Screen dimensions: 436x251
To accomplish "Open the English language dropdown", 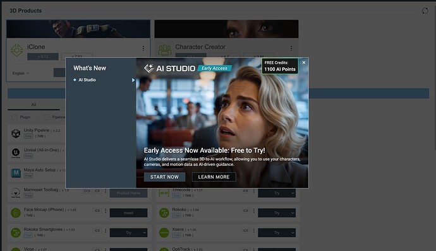I will coord(21,73).
